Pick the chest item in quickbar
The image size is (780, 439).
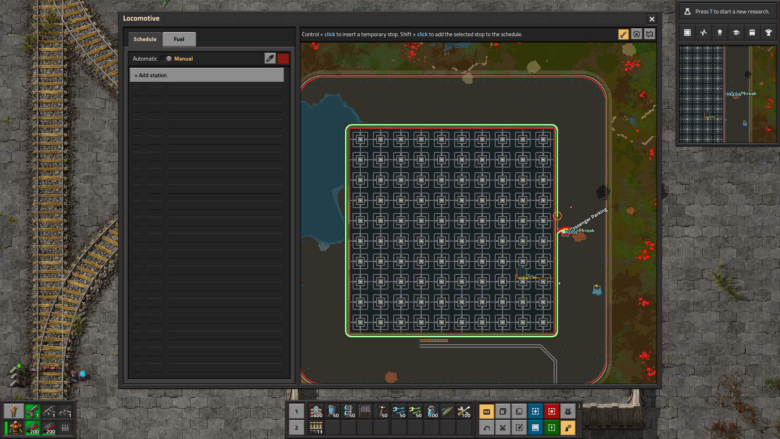[x=365, y=411]
